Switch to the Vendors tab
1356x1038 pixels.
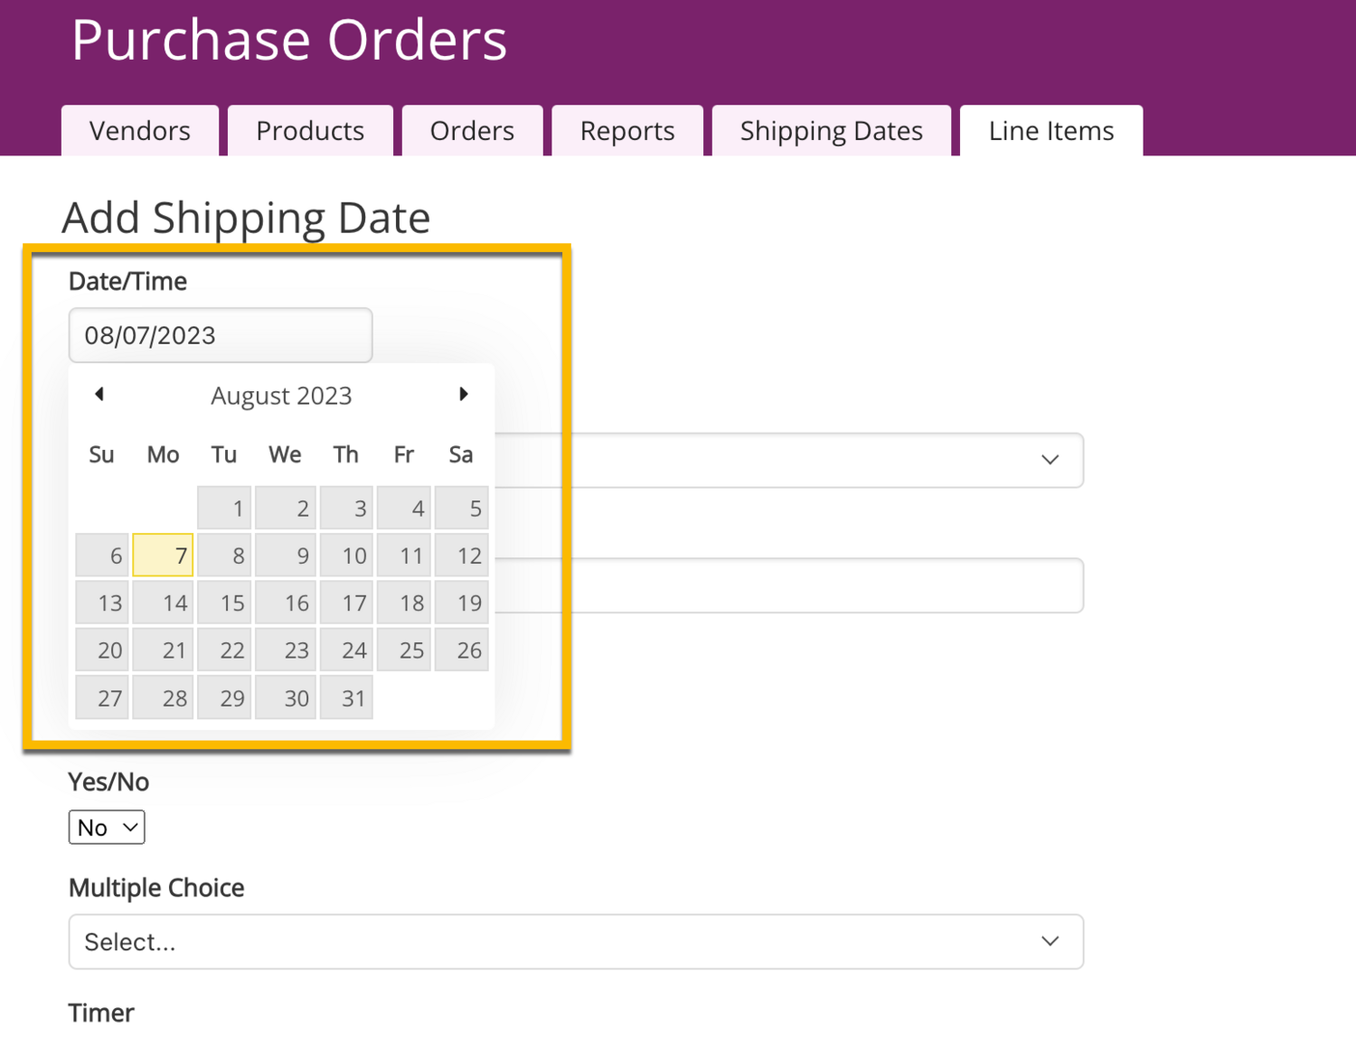point(140,131)
